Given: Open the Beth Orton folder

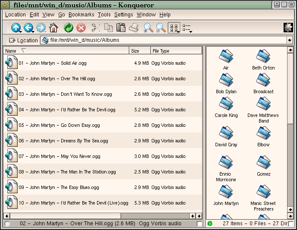Looking at the screenshot, I should click(x=263, y=60).
